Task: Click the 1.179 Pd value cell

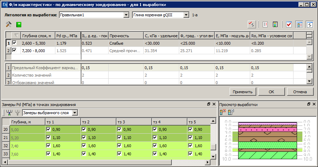Action: (68, 43)
